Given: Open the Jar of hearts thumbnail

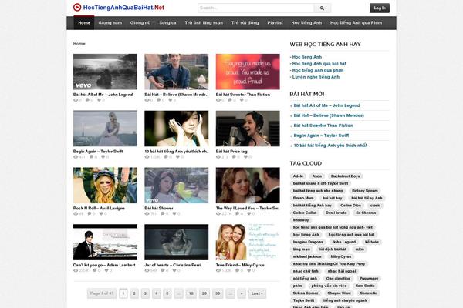Looking at the screenshot, I should pyautogui.click(x=176, y=243).
